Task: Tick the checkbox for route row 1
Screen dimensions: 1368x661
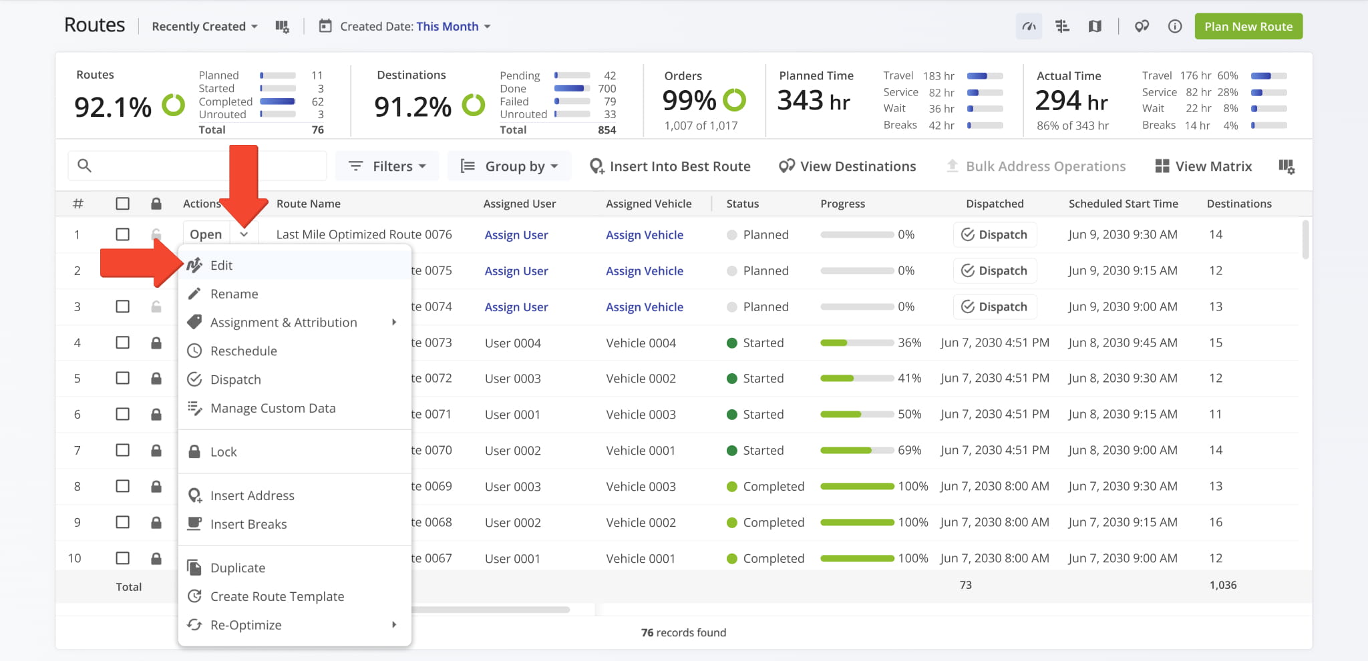Action: coord(122,234)
